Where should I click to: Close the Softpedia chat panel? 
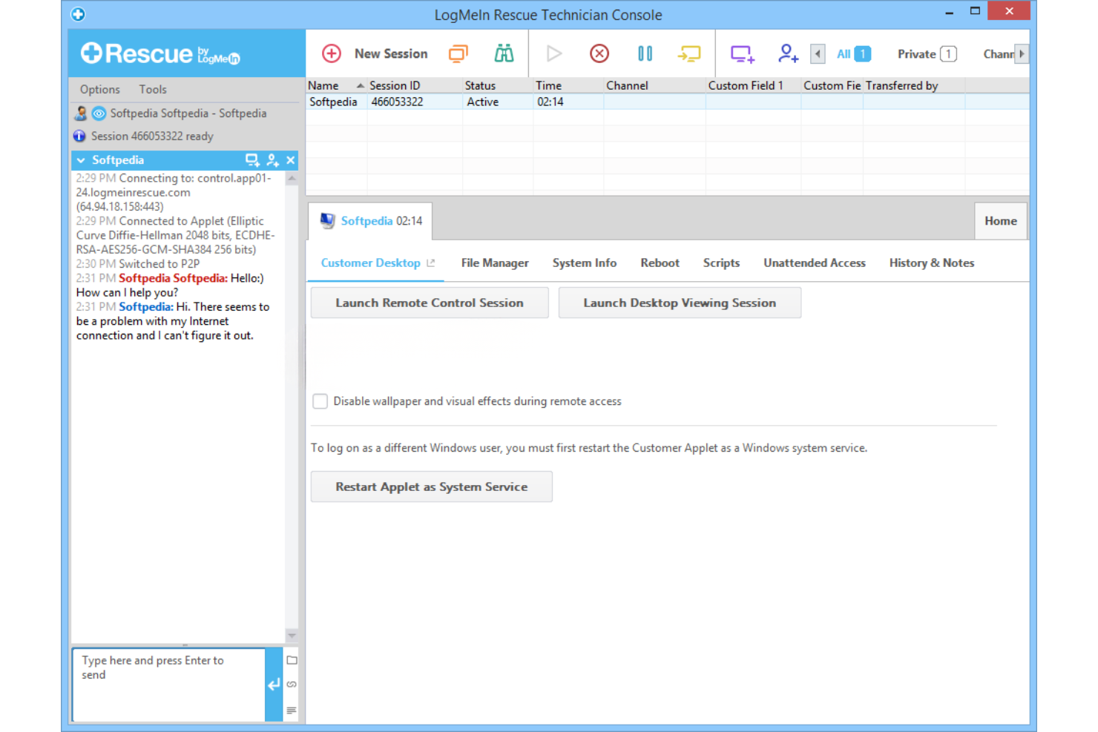coord(291,159)
